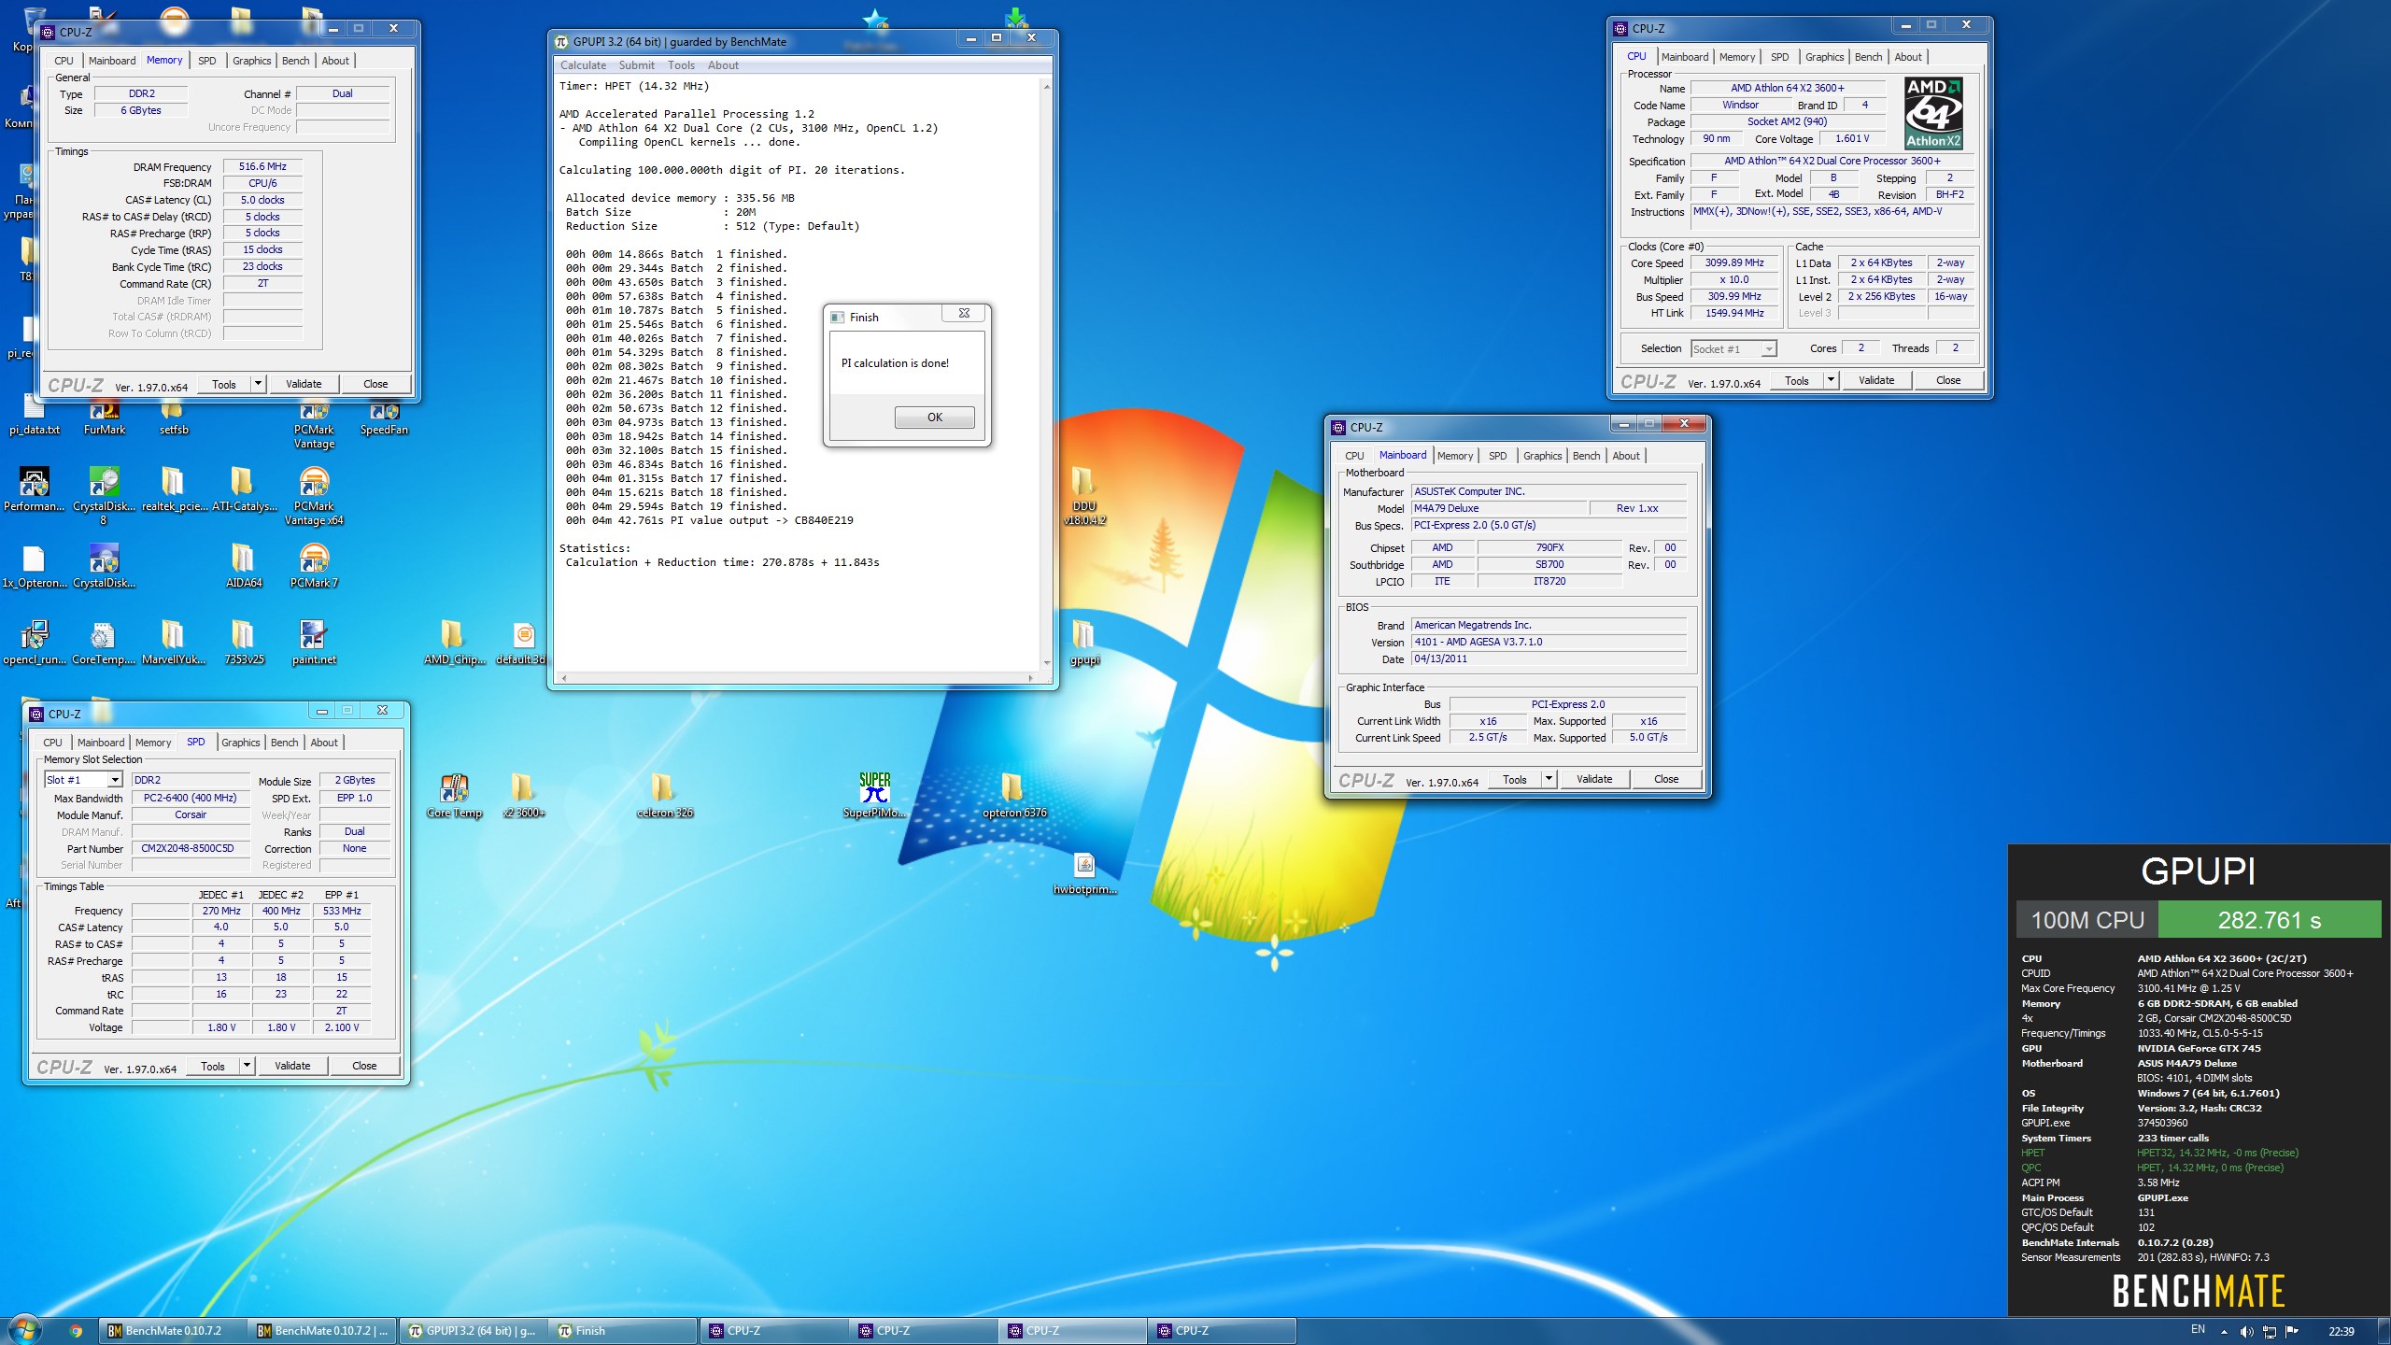
Task: Open volume control in system tray
Action: click(2246, 1331)
